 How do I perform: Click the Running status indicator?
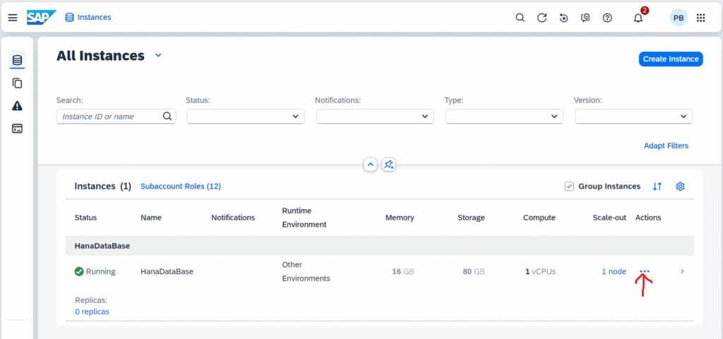click(95, 272)
